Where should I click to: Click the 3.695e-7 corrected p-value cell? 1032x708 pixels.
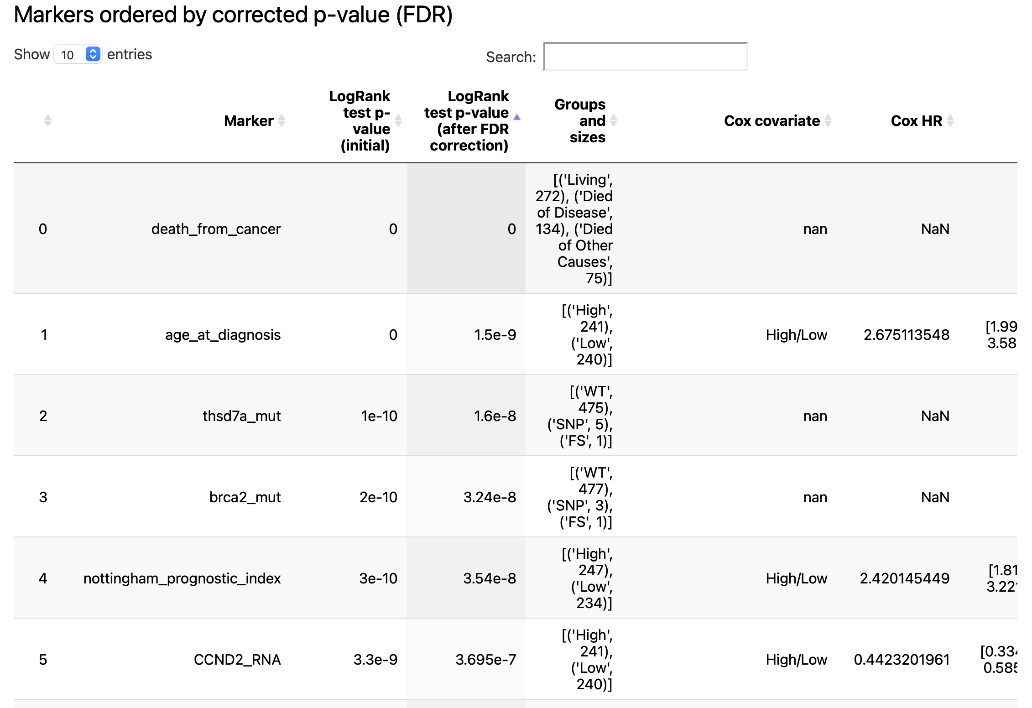[485, 660]
